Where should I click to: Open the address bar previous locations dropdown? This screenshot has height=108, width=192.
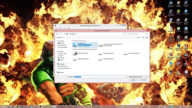(x=123, y=34)
